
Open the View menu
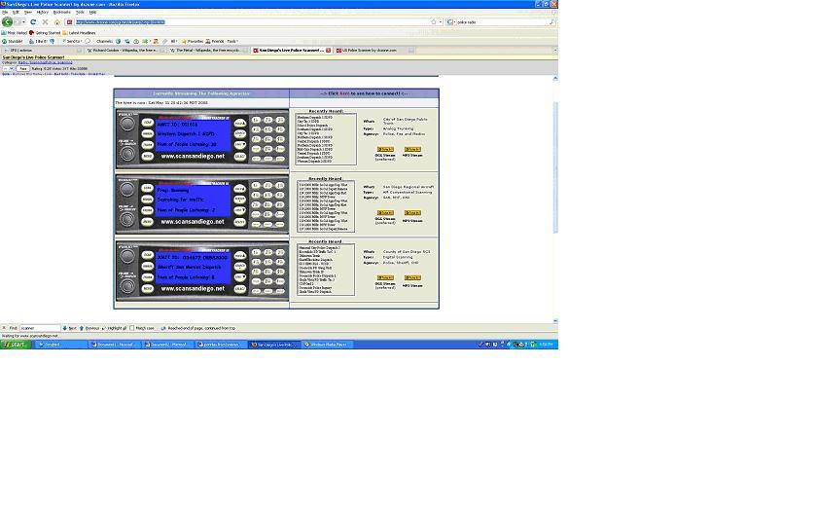point(28,12)
